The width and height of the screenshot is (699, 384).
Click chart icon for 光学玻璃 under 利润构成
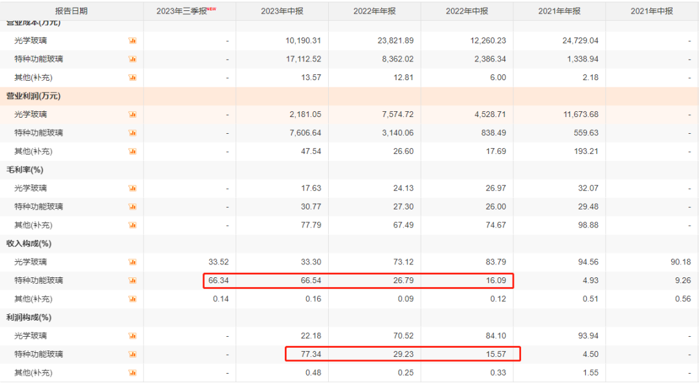[x=133, y=336]
